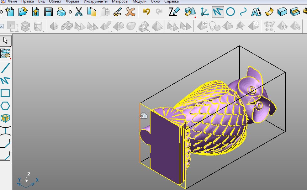The width and height of the screenshot is (307, 190).
Task: Open the Справка menu
Action: tap(172, 1)
